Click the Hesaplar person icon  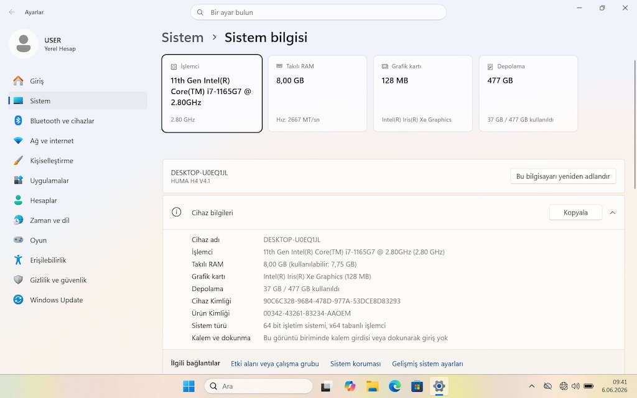pyautogui.click(x=18, y=200)
